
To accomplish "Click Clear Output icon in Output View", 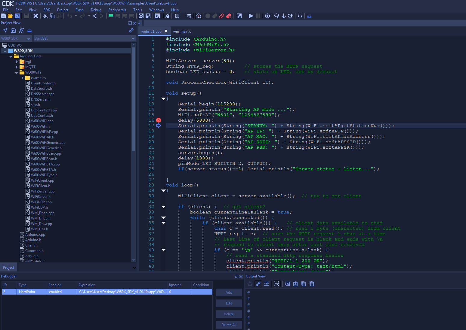I will 287,284.
